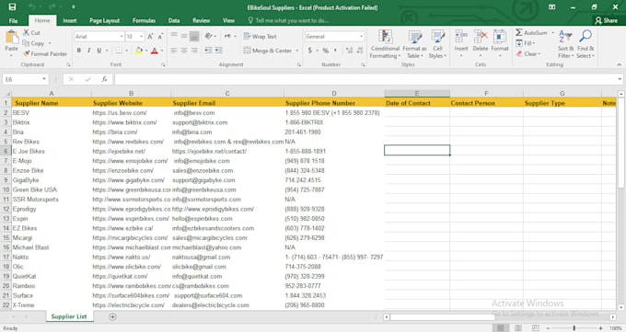The height and width of the screenshot is (332, 626).
Task: Open the Format cells menu
Action: pyautogui.click(x=500, y=44)
